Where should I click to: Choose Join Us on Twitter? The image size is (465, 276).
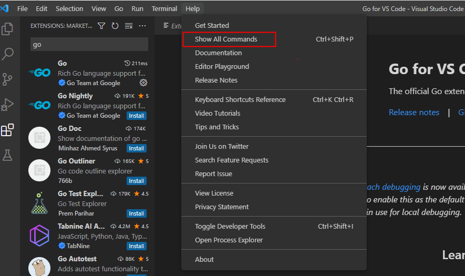pos(274,147)
